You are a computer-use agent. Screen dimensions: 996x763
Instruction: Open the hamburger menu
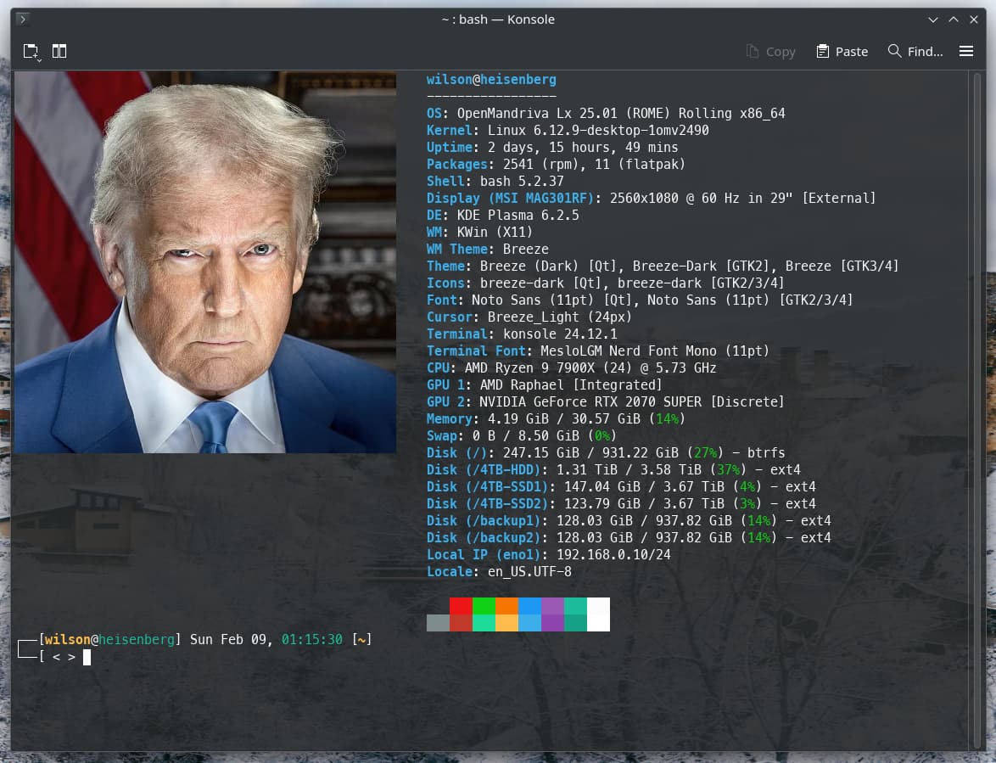click(965, 51)
